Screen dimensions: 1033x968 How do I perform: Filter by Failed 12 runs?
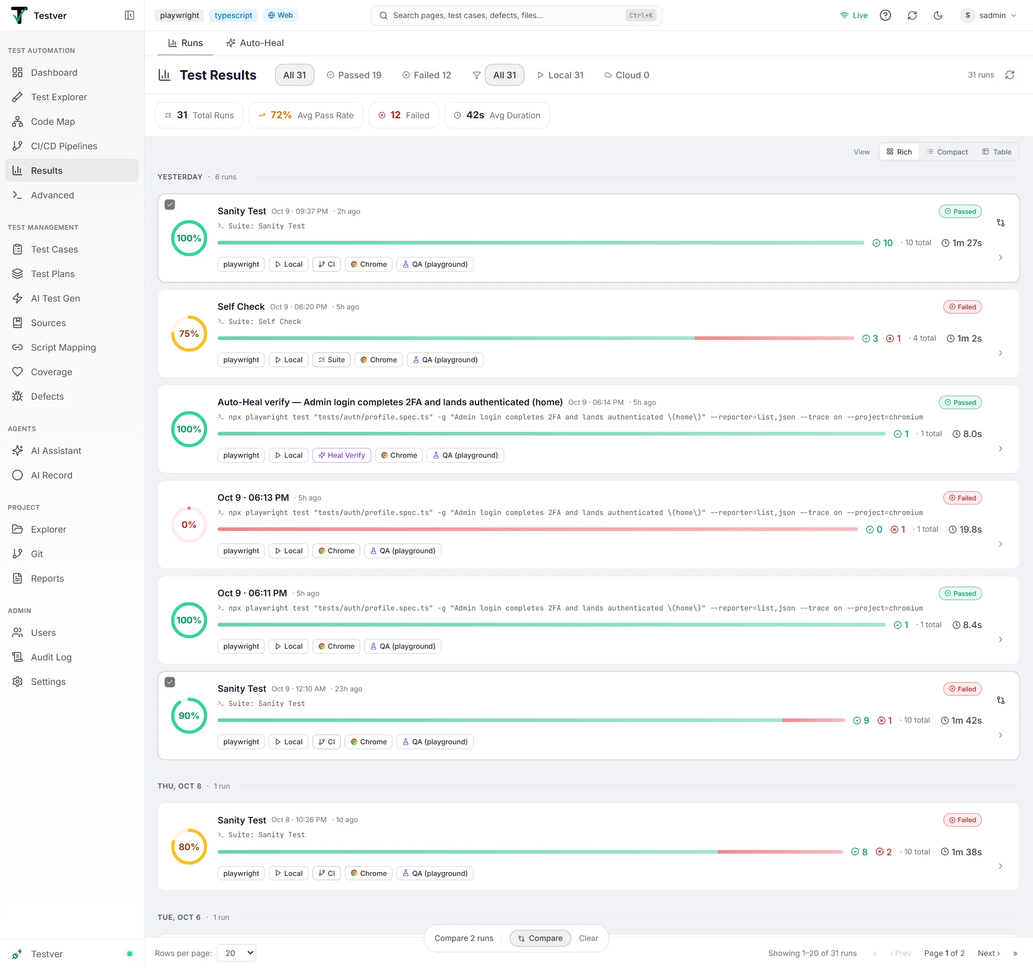(x=427, y=75)
